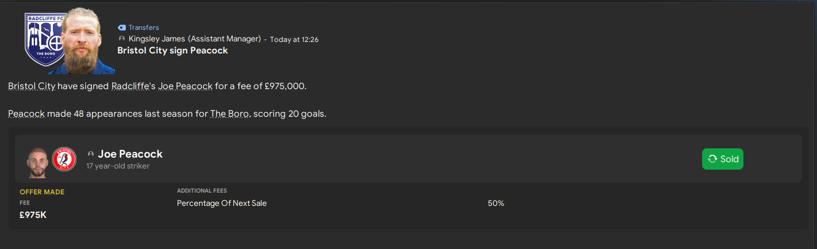Click the Radcliffe FC club badge
This screenshot has width=817, height=249.
click(x=44, y=39)
